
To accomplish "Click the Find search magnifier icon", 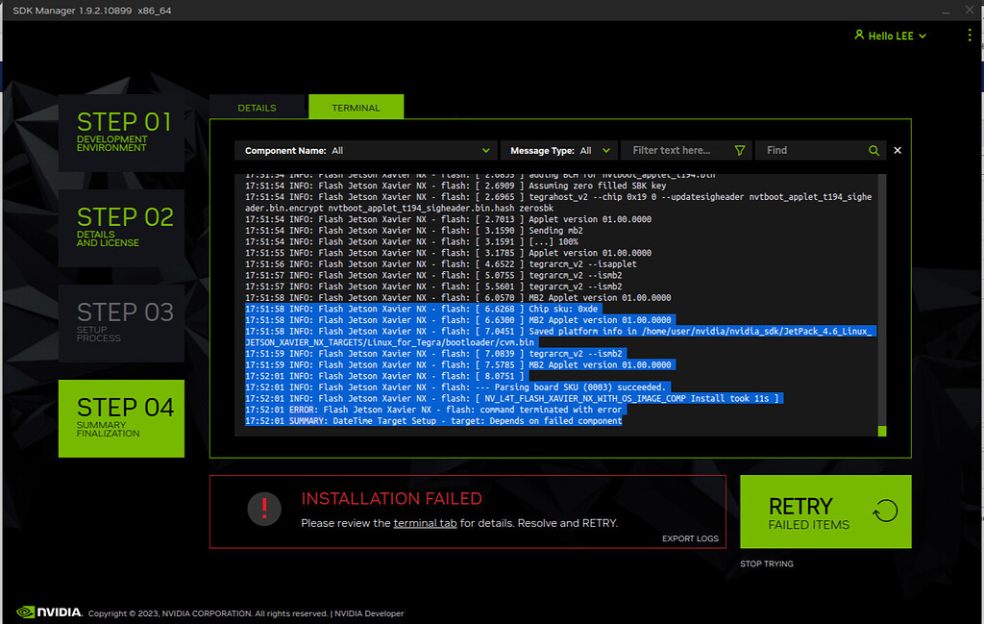I will pos(873,150).
